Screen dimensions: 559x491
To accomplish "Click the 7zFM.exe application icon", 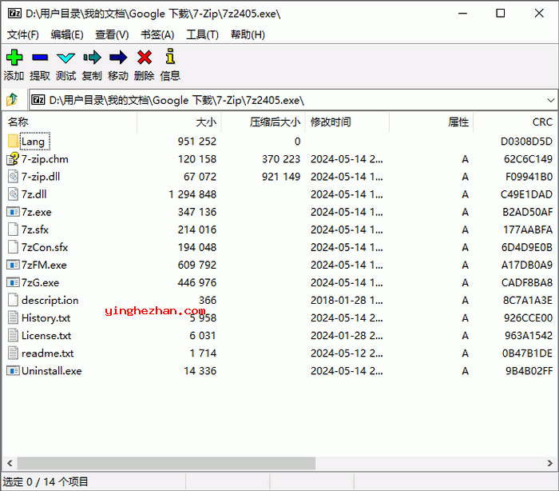I will coord(13,265).
